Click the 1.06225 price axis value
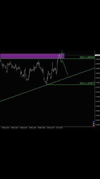Image resolution: width=100 pixels, height=179 pixels. click(x=97, y=125)
